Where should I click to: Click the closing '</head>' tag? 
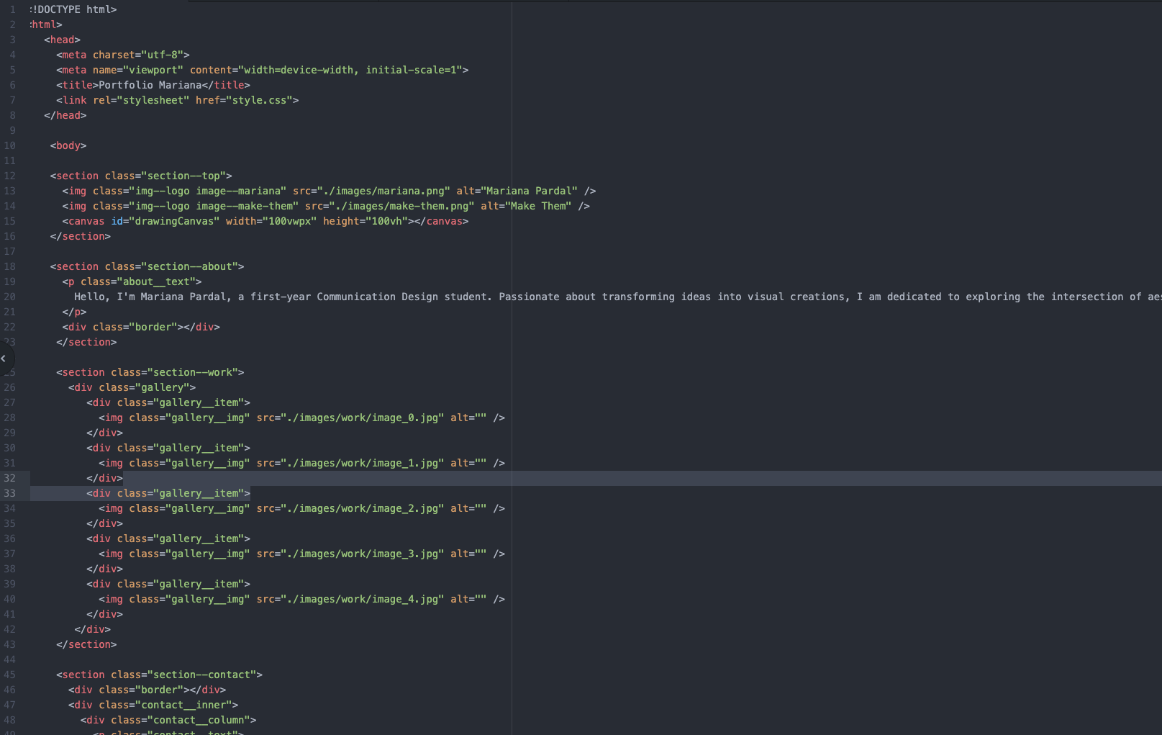65,115
